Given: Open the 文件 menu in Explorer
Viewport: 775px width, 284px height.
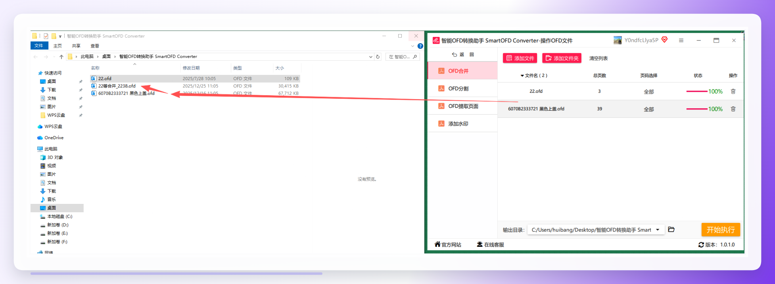Looking at the screenshot, I should (x=39, y=46).
